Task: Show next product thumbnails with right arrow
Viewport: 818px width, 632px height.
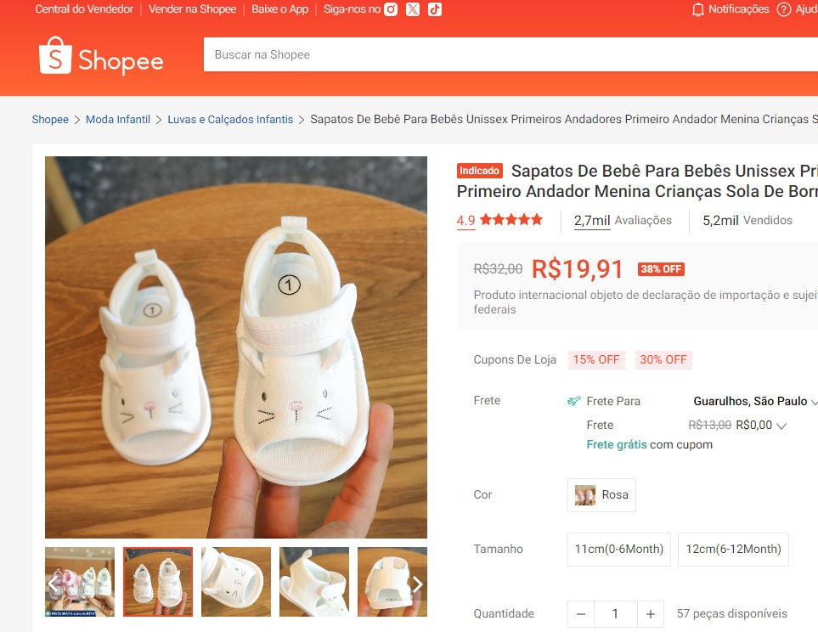Action: 417,584
